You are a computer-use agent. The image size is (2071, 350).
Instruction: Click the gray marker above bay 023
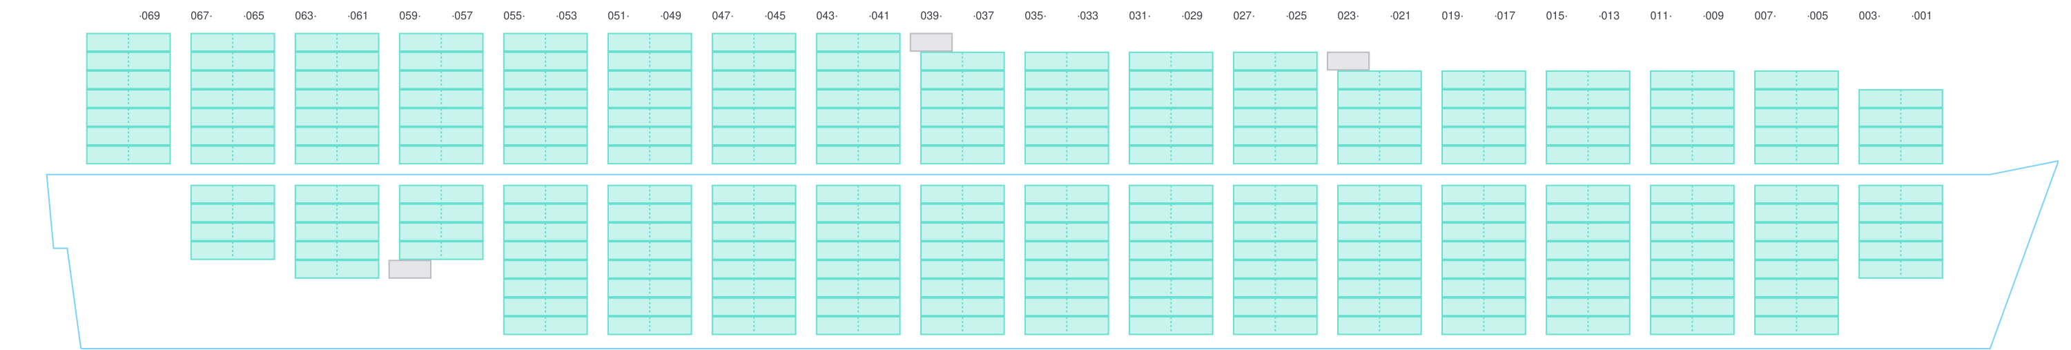click(1348, 61)
